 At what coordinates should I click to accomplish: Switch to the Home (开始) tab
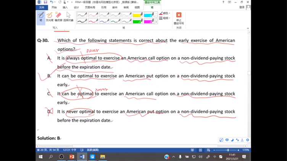pos(54,7)
